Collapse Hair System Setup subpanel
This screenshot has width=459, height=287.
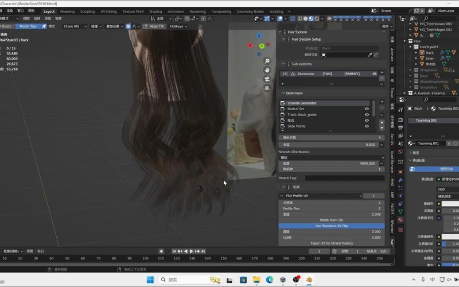[x=283, y=39]
